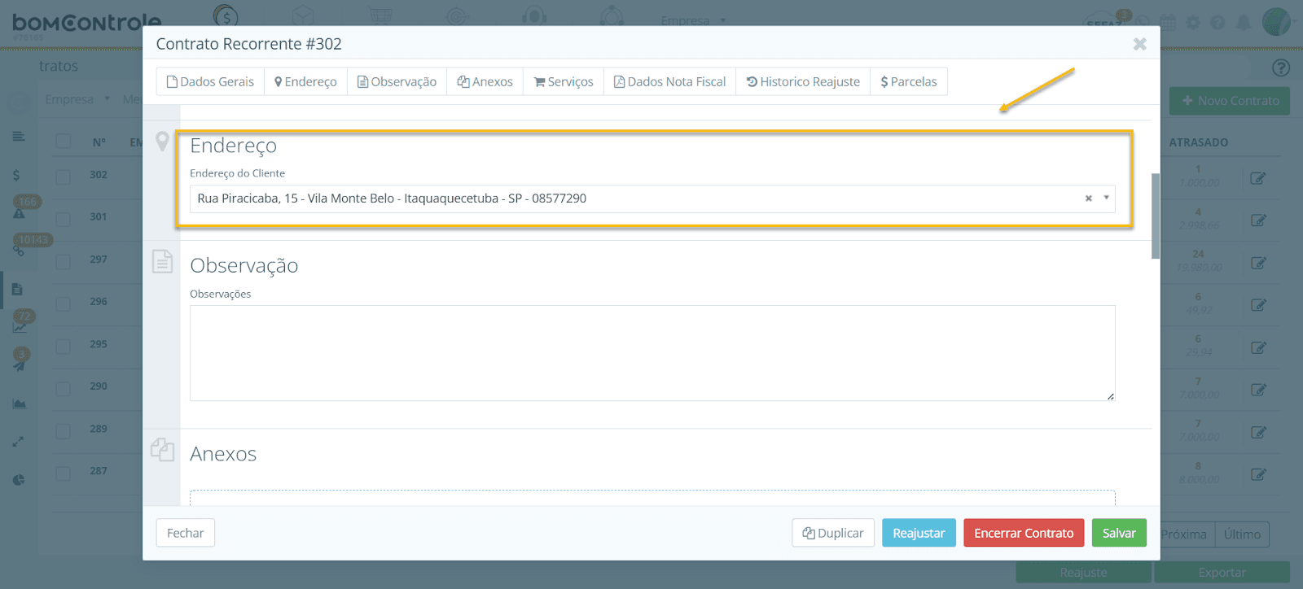Click the modal vertical scrollbar thumb
This screenshot has width=1303, height=589.
pos(1156,216)
